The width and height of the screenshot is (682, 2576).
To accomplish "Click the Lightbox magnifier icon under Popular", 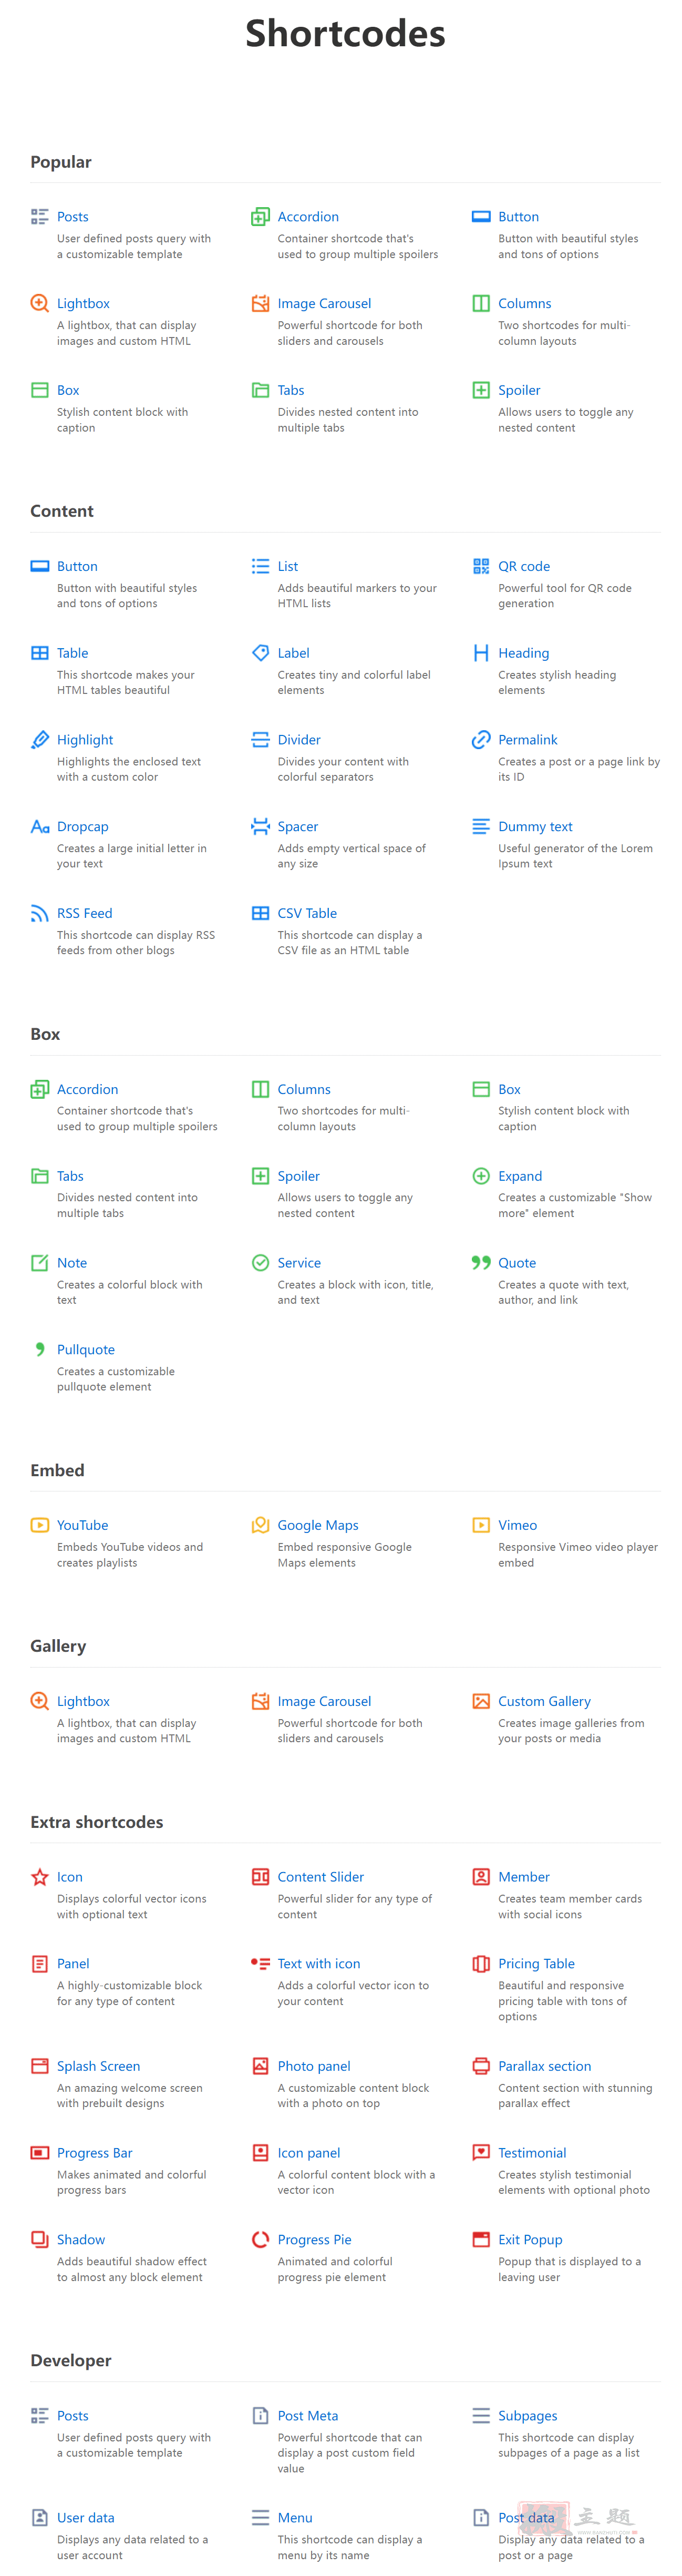I will pos(39,303).
